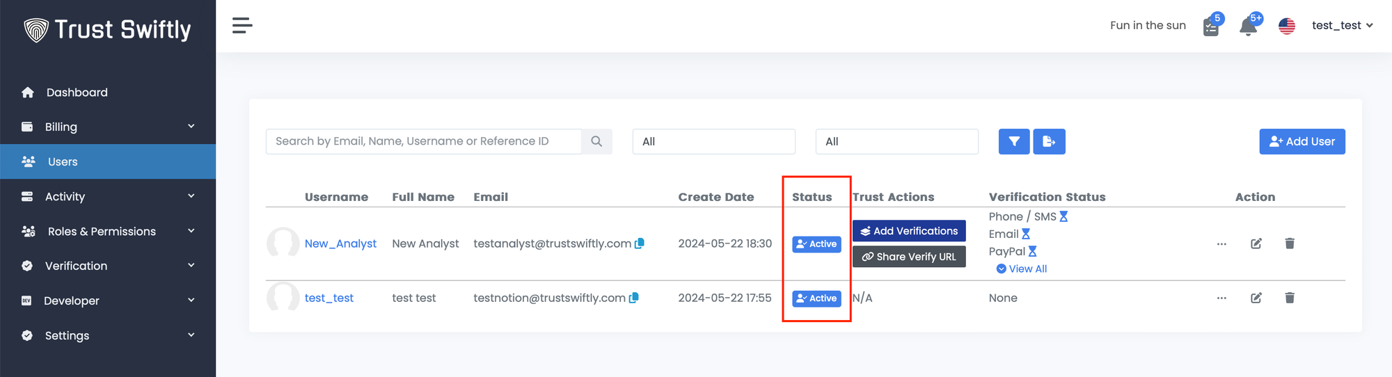This screenshot has width=1392, height=377.
Task: Open the tasks clipboard icon in header
Action: 1211,26
